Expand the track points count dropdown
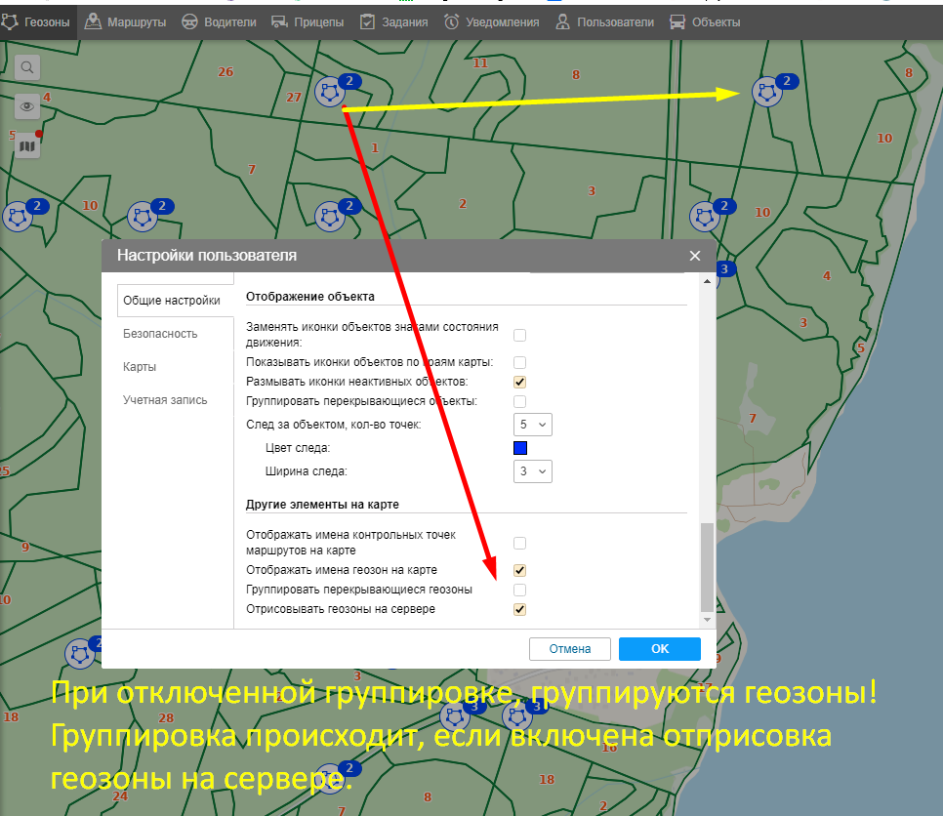 click(x=533, y=425)
